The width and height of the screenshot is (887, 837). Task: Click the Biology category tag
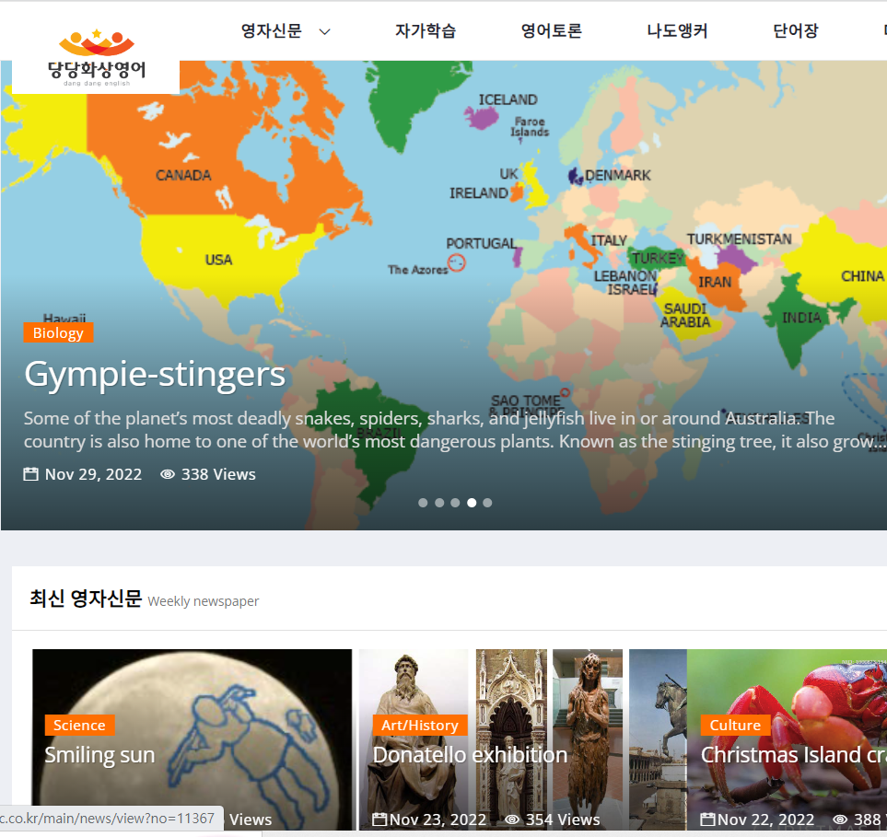click(x=58, y=332)
